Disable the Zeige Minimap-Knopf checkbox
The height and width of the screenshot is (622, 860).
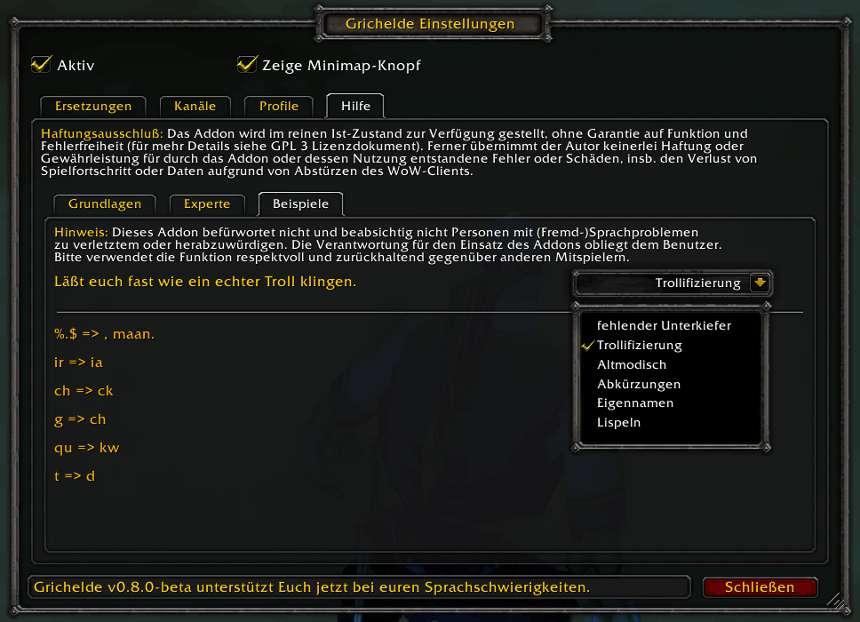247,65
